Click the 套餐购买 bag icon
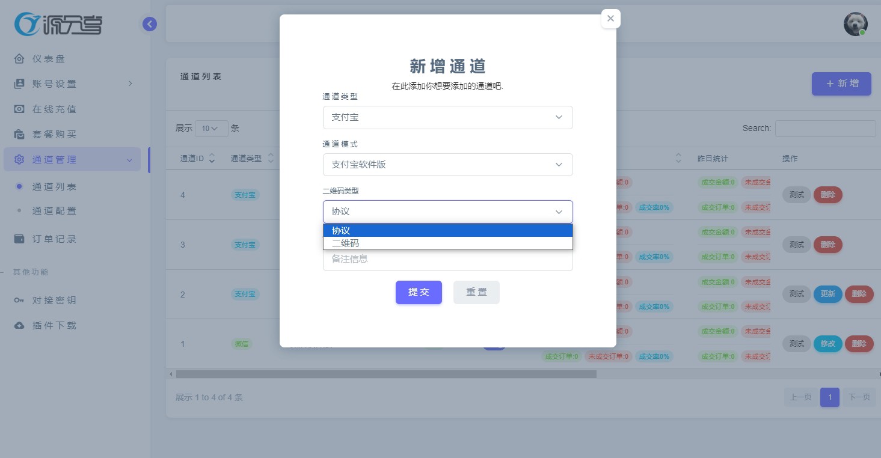The height and width of the screenshot is (458, 881). 19,134
